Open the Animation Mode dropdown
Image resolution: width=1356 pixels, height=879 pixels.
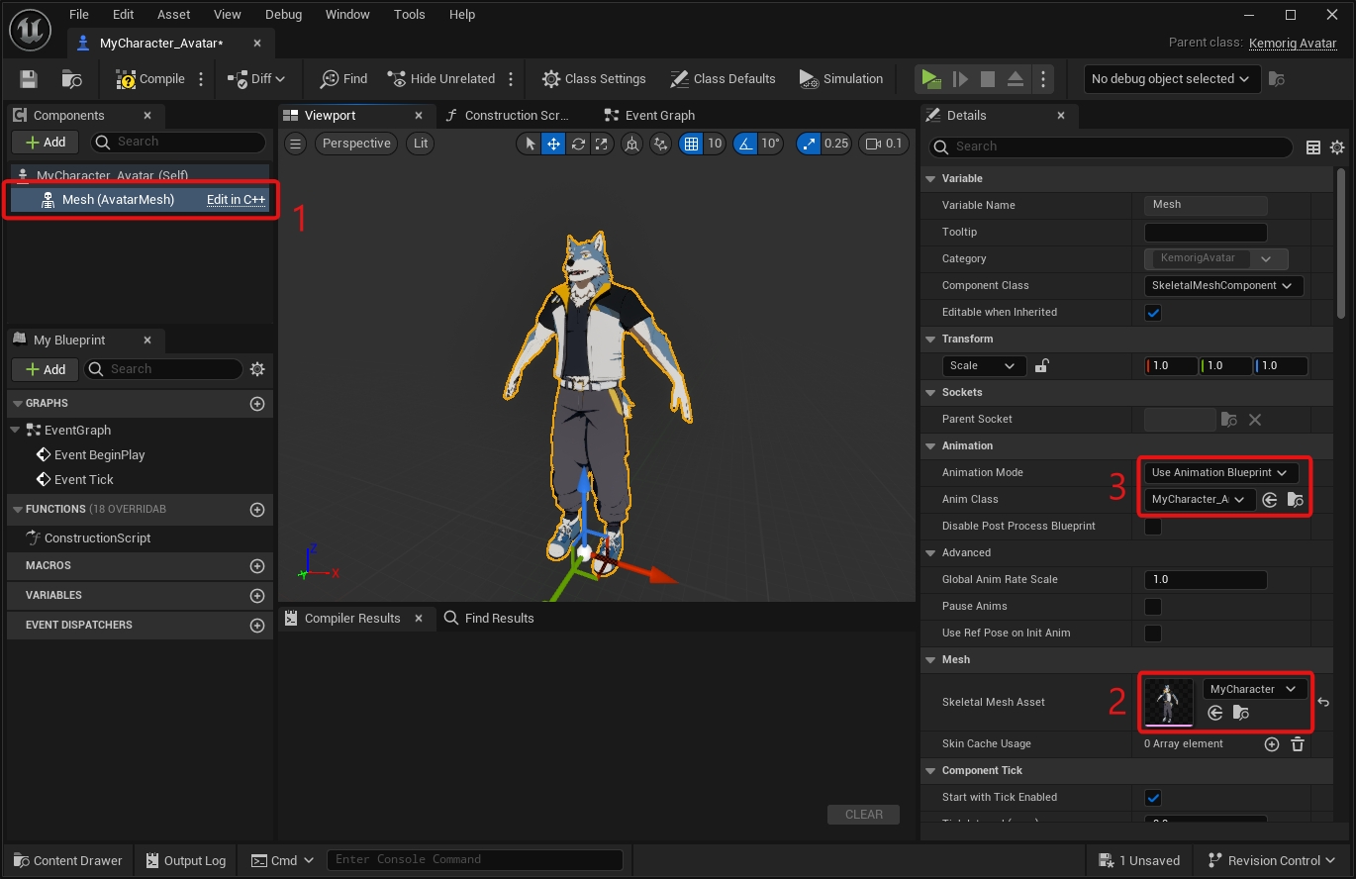coord(1218,473)
